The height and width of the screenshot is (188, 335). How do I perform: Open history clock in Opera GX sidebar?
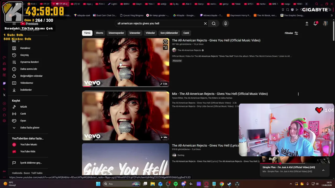point(4,109)
